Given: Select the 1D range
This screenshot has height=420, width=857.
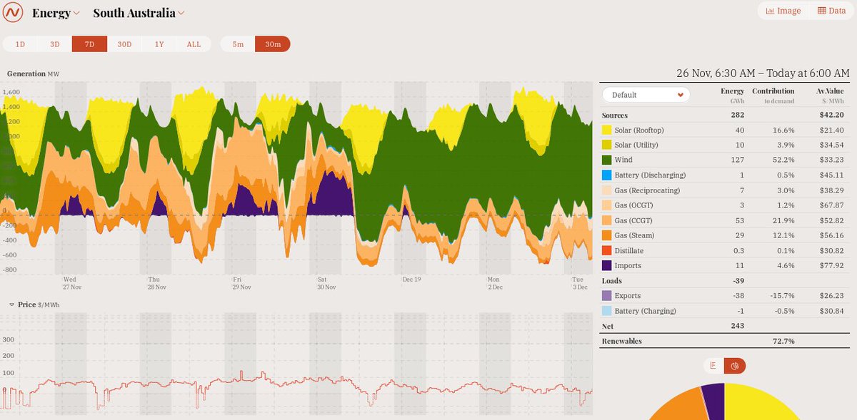Looking at the screenshot, I should (21, 44).
